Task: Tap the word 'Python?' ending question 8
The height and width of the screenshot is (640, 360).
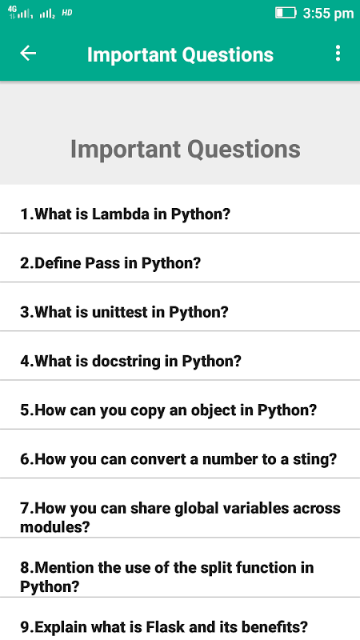Action: tap(50, 586)
